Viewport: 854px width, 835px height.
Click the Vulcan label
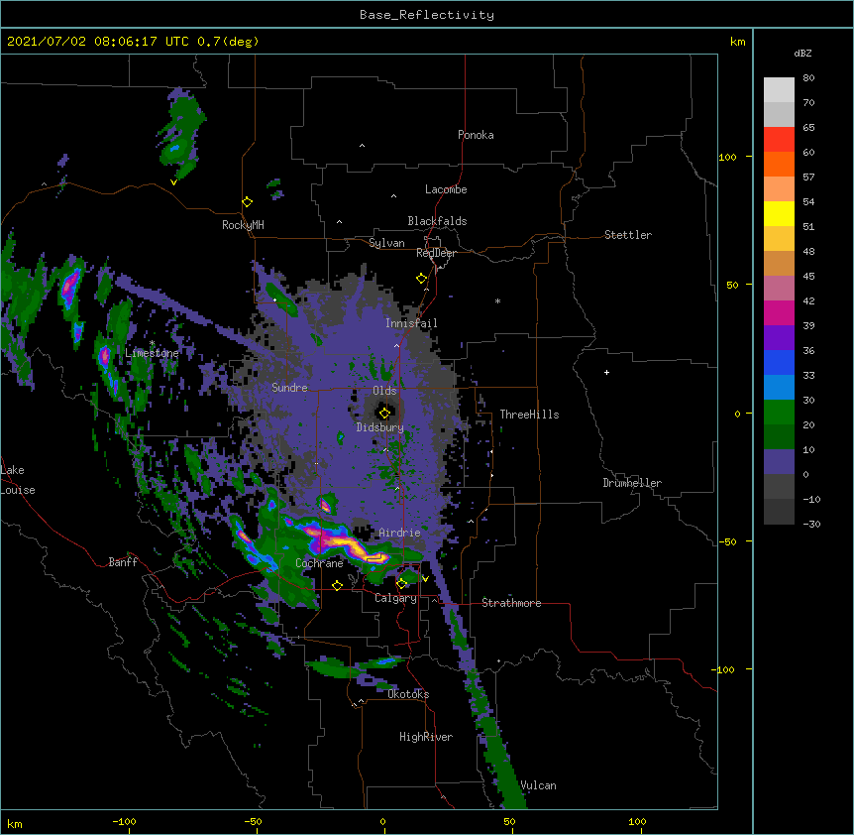coord(538,785)
